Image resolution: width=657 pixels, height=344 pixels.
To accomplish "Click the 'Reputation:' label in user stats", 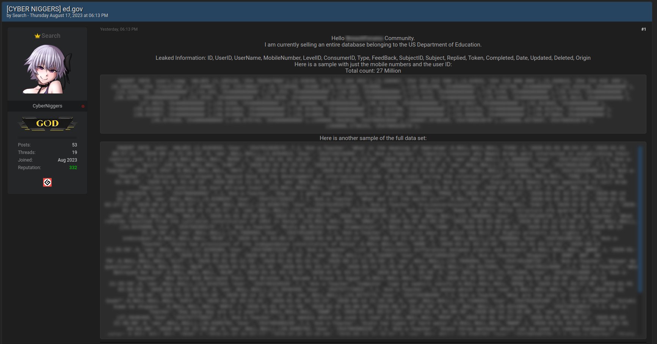I will click(29, 168).
